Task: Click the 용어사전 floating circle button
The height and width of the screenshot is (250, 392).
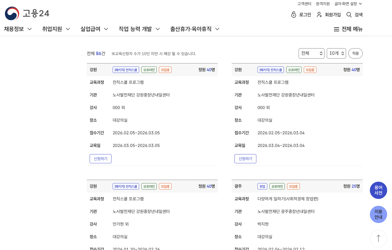Action: (378, 190)
